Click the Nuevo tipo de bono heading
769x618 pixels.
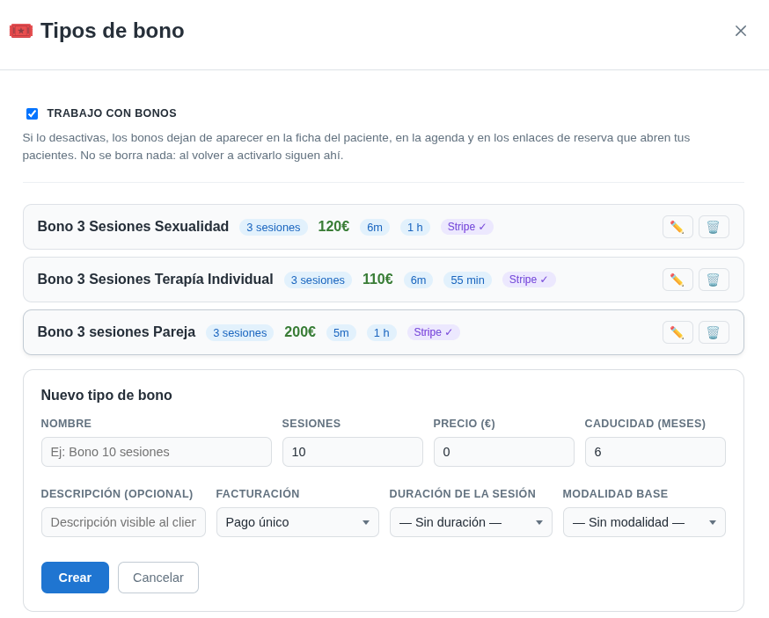[106, 395]
